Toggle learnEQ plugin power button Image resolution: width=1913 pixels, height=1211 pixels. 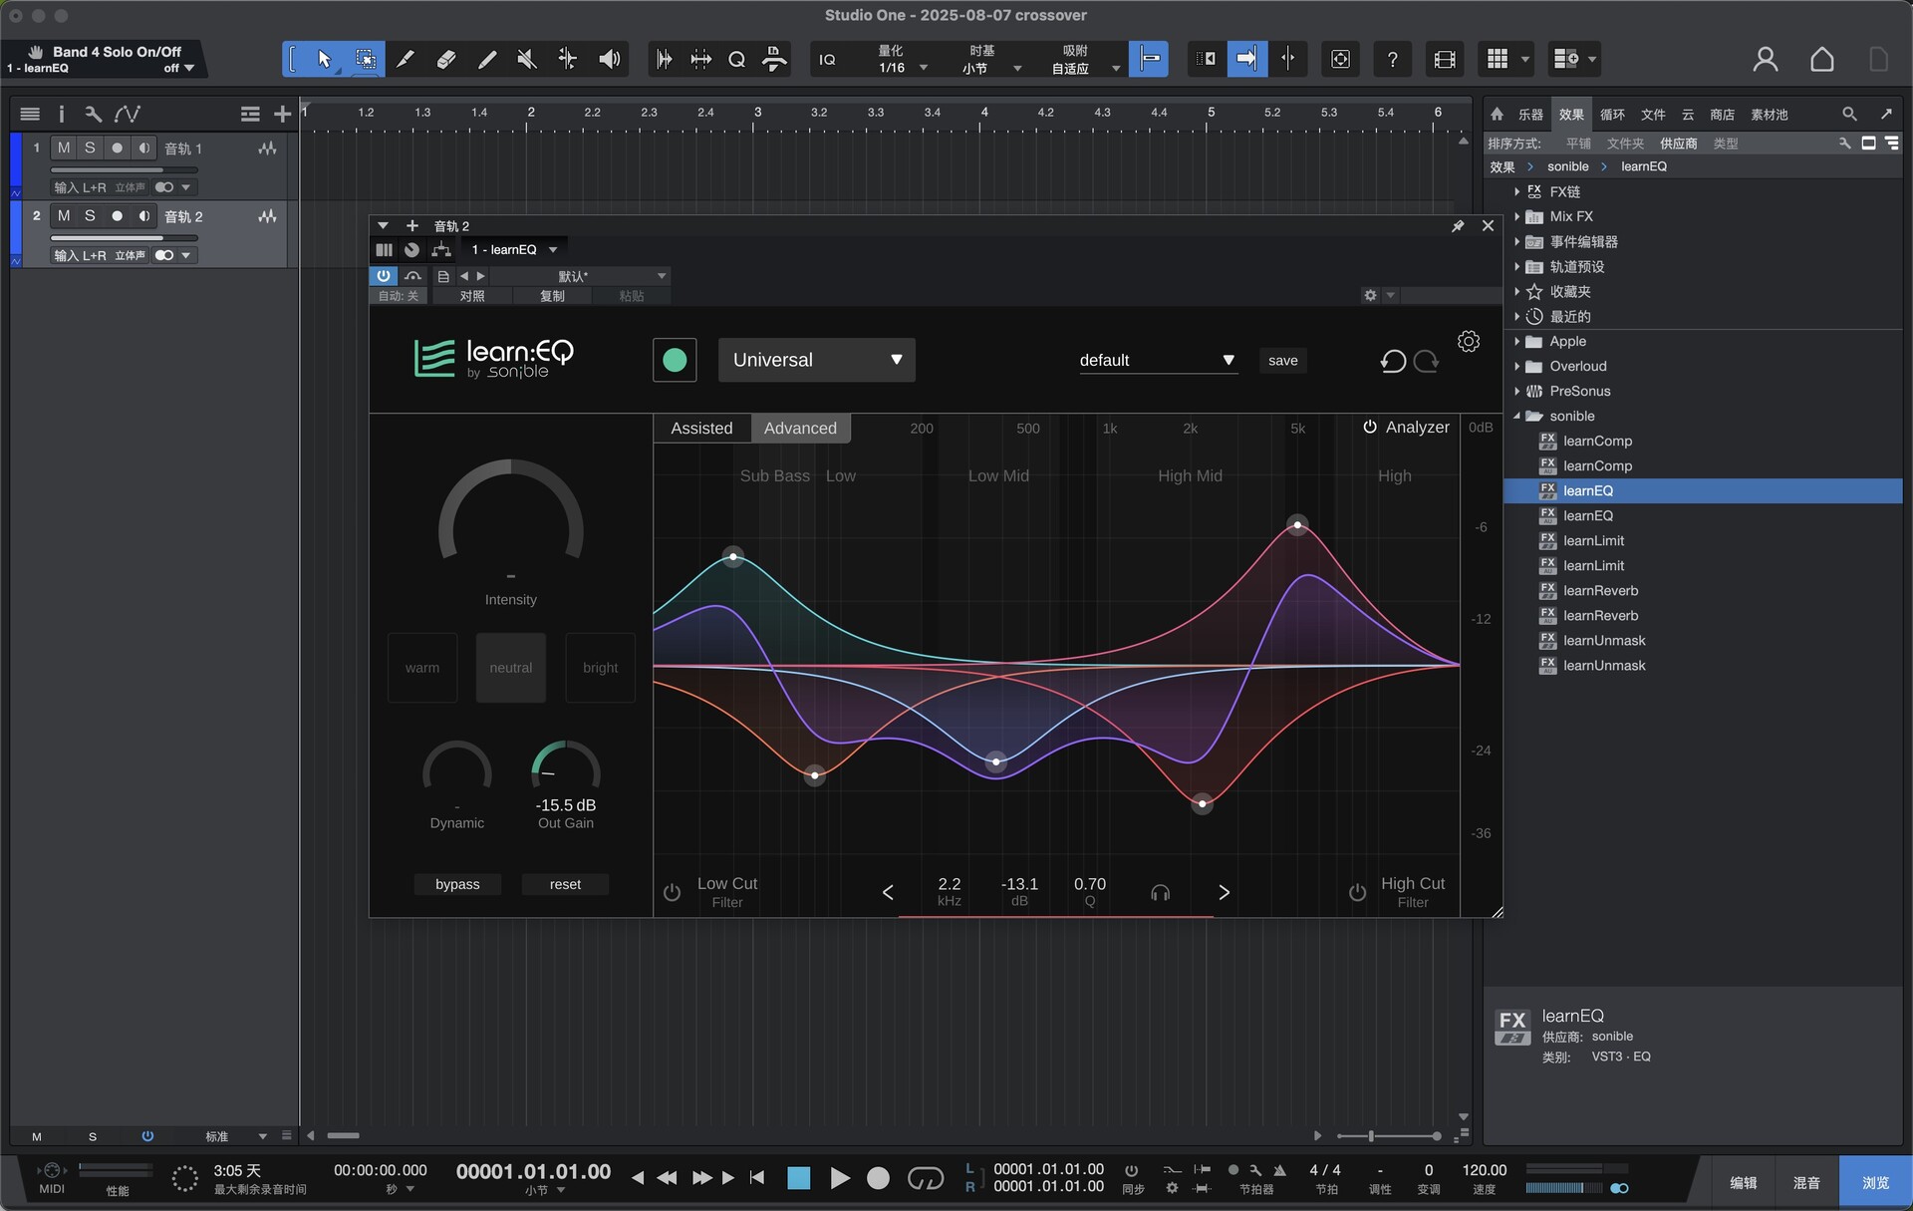[384, 276]
